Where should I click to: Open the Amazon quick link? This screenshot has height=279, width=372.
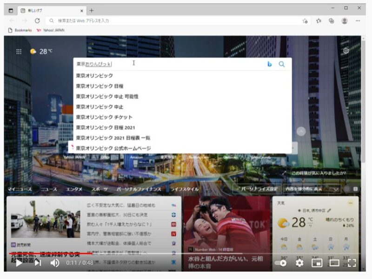136,157
